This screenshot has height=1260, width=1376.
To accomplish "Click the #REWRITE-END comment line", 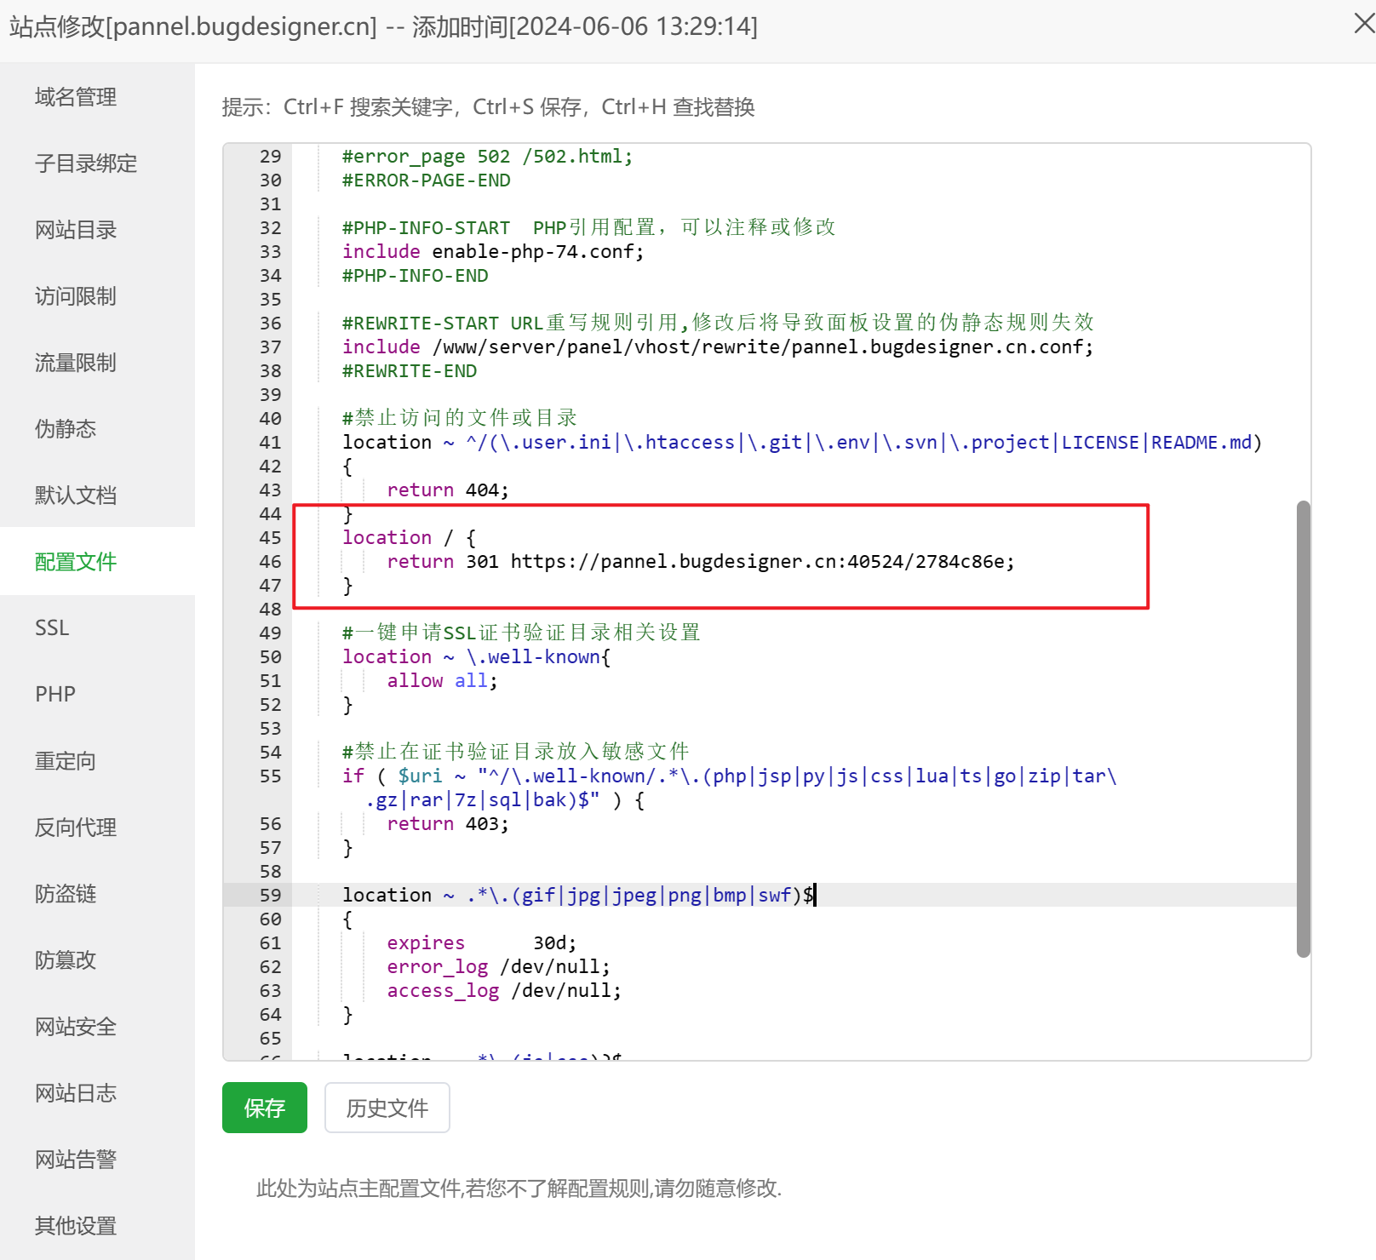I will [x=409, y=371].
